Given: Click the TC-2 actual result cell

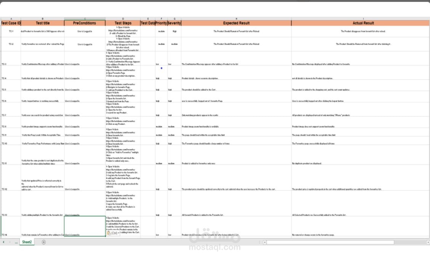Looking at the screenshot, I should pos(363,44).
